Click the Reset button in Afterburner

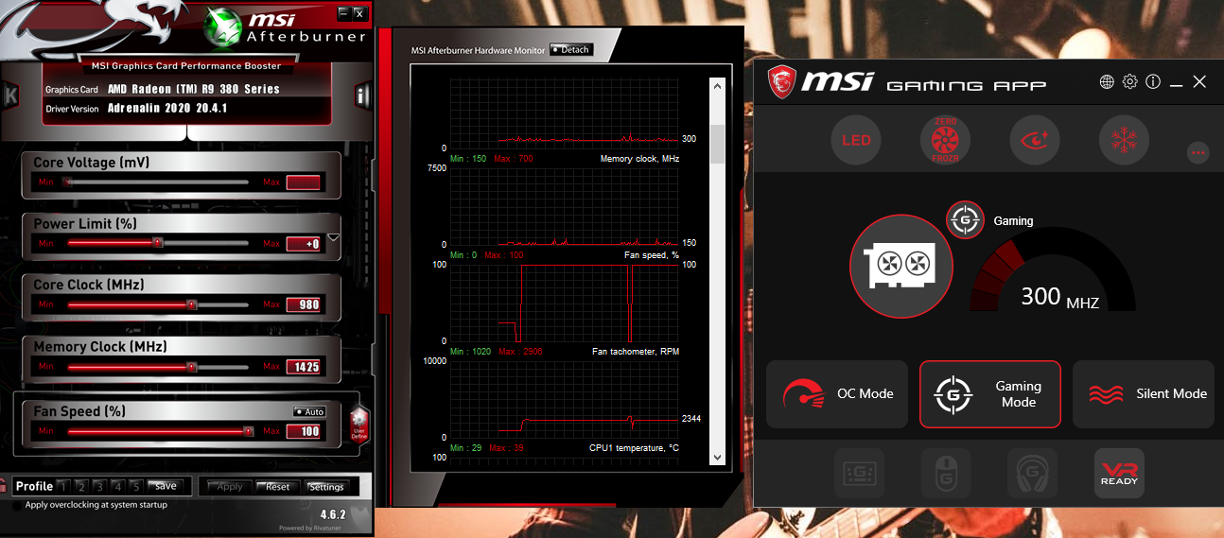tap(277, 487)
